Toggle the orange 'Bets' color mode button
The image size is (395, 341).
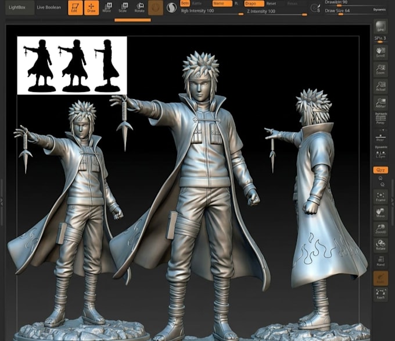pyautogui.click(x=185, y=3)
